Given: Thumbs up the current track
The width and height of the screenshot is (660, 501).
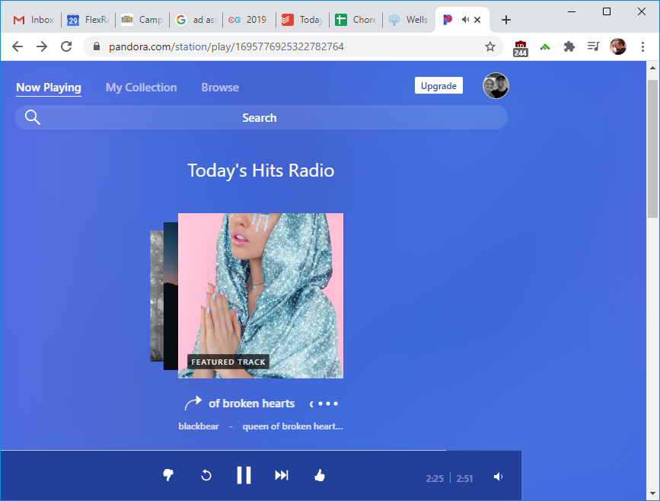Looking at the screenshot, I should [x=320, y=476].
